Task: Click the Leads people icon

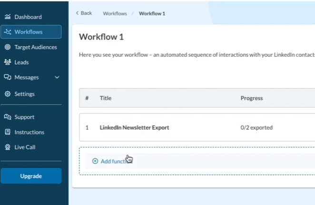Action: [x=8, y=62]
